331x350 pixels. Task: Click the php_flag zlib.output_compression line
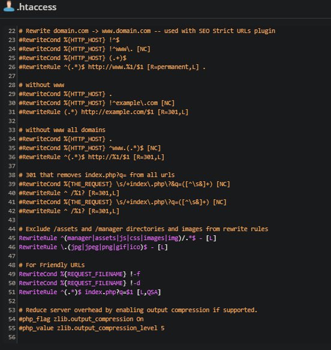click(x=81, y=319)
